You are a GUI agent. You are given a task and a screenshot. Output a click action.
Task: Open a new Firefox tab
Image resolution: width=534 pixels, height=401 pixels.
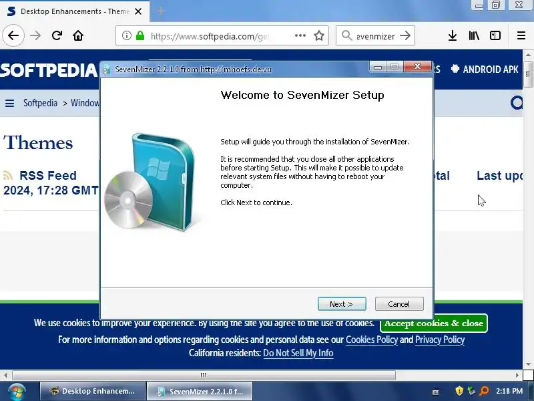161,11
